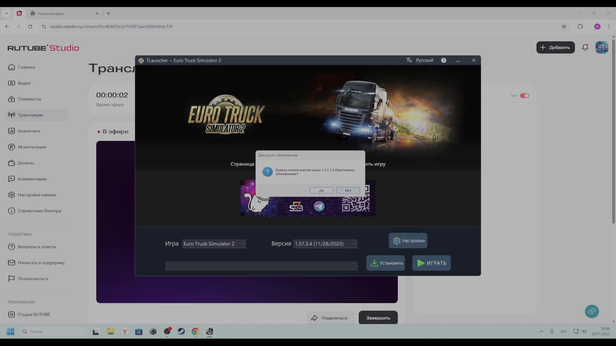
Task: Click the language selector icon in the launcher titlebar
Action: tap(409, 60)
